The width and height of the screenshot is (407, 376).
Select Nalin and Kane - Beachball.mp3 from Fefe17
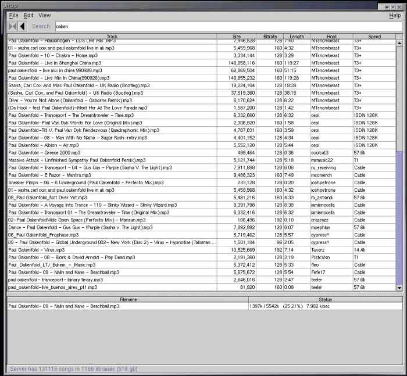(x=202, y=273)
